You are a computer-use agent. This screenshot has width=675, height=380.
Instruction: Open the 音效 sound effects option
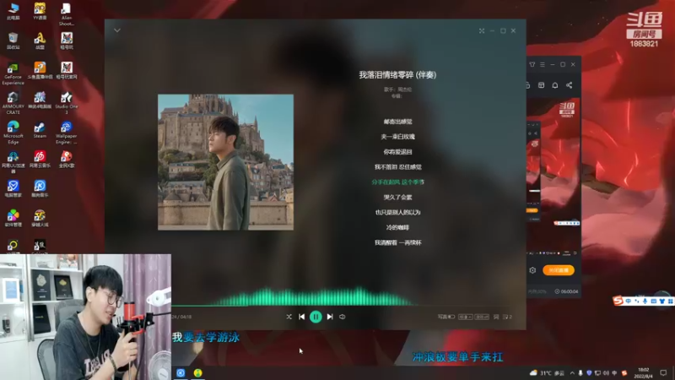(482, 317)
